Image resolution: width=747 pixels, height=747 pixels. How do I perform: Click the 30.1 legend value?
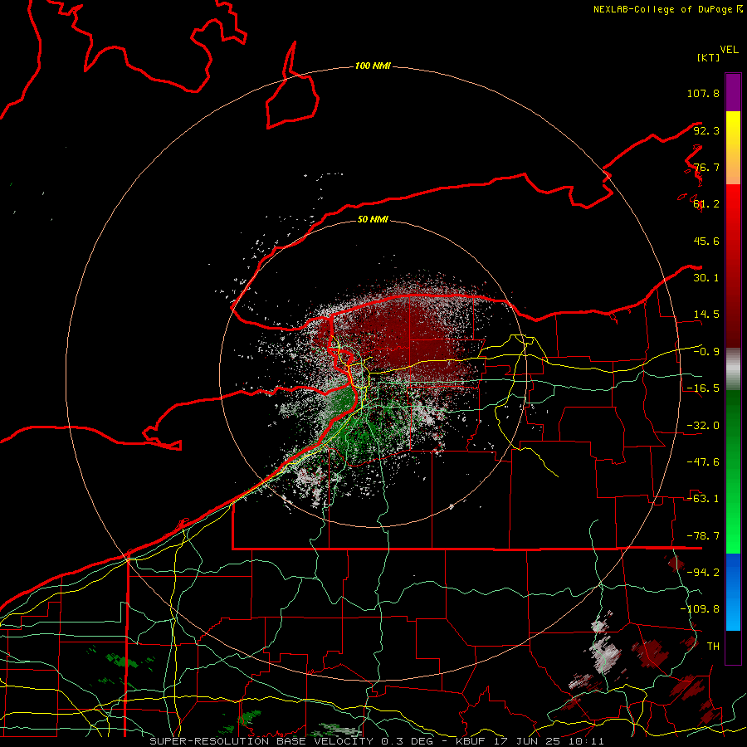706,278
